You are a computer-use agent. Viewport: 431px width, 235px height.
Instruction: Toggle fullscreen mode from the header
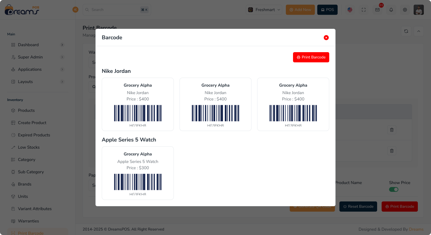point(364,10)
